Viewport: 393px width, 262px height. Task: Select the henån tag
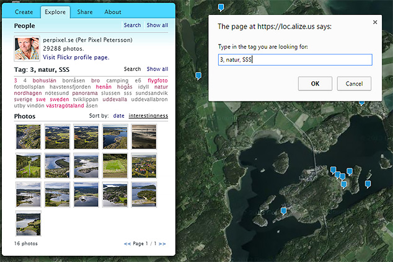[104, 87]
